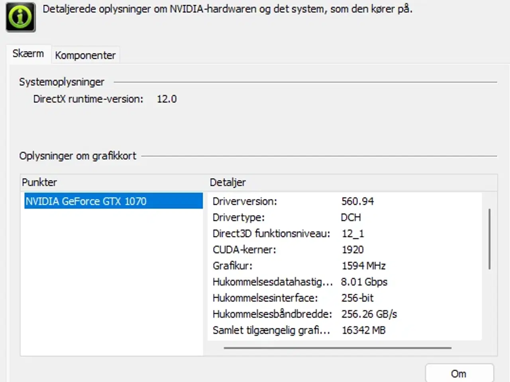Select the Direct3D funktionsniveau: label
This screenshot has width=510, height=382.
pos(271,234)
